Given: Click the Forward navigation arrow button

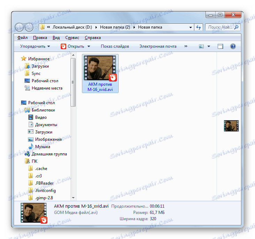Looking at the screenshot, I should pos(29,27).
